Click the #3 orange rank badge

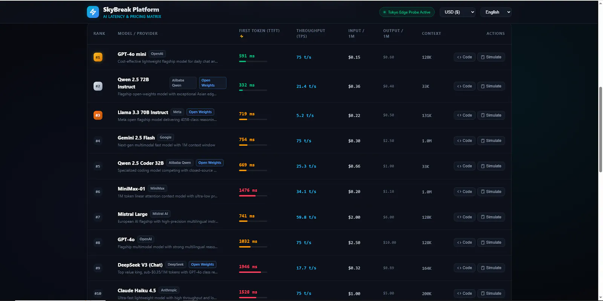pos(98,115)
